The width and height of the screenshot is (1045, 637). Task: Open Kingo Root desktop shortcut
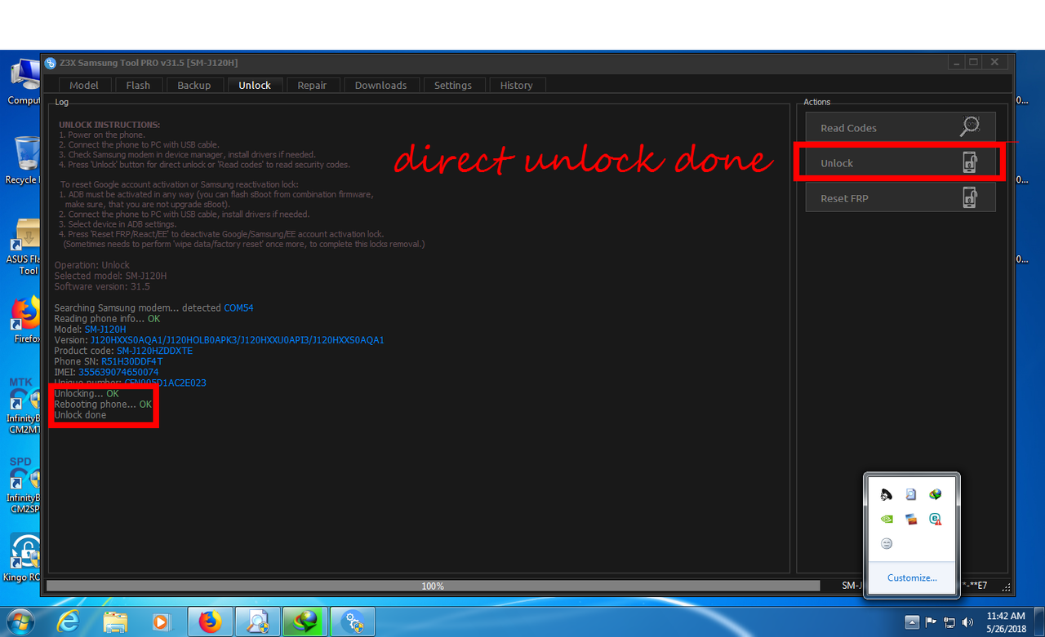click(x=23, y=559)
